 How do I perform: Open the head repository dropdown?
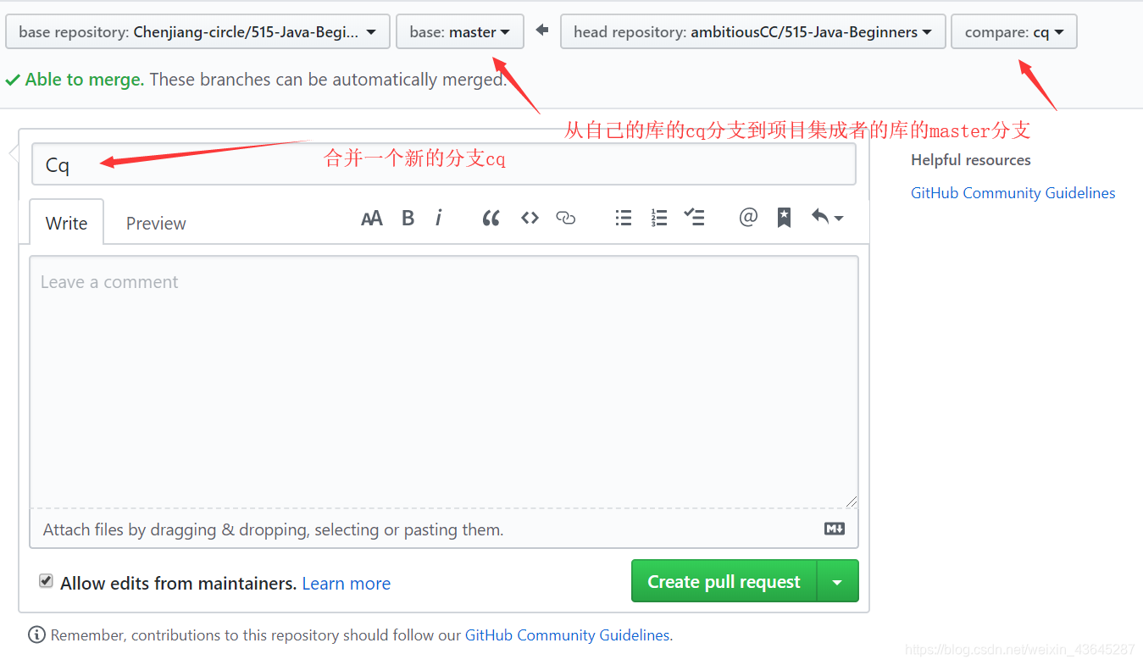click(752, 31)
